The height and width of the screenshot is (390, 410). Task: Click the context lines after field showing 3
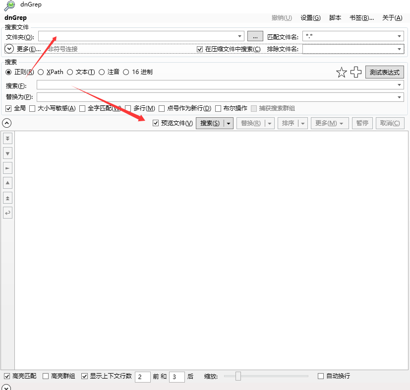pyautogui.click(x=177, y=377)
